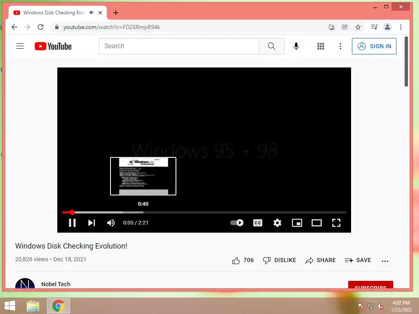Viewport: 419px width, 314px height.
Task: Open the Windows Start menu
Action: click(x=10, y=306)
